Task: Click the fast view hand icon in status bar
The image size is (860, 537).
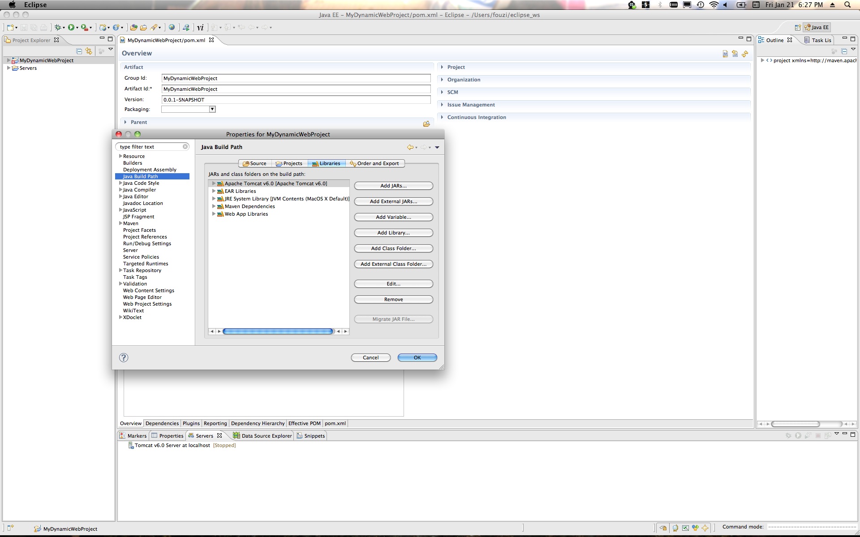Action: click(663, 528)
